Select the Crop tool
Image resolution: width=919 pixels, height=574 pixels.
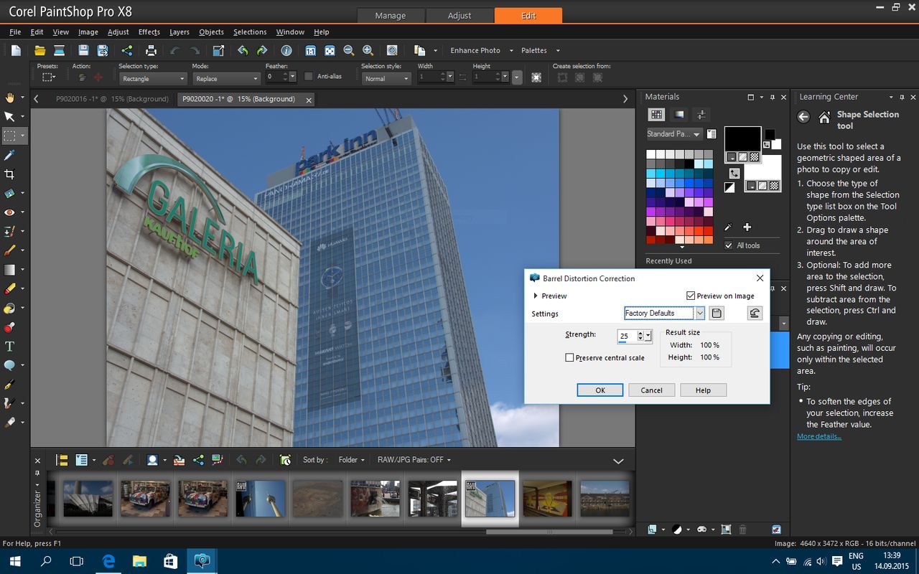coord(10,174)
